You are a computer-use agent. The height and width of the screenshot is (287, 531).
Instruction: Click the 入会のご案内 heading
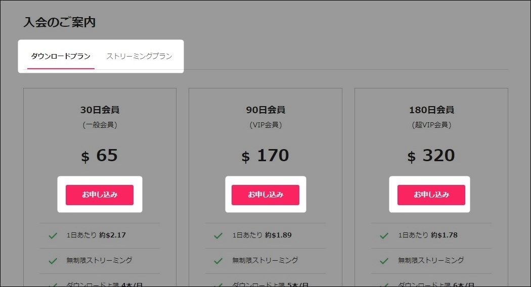pos(60,22)
